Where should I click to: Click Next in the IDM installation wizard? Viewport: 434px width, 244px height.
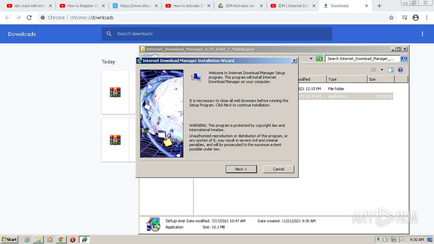(x=241, y=169)
